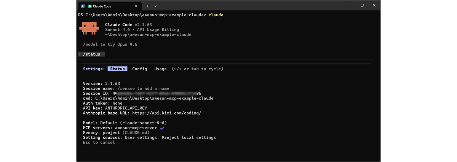Click the '/model to try Opus 4.6' hint
The width and height of the screenshot is (457, 162).
(110, 44)
